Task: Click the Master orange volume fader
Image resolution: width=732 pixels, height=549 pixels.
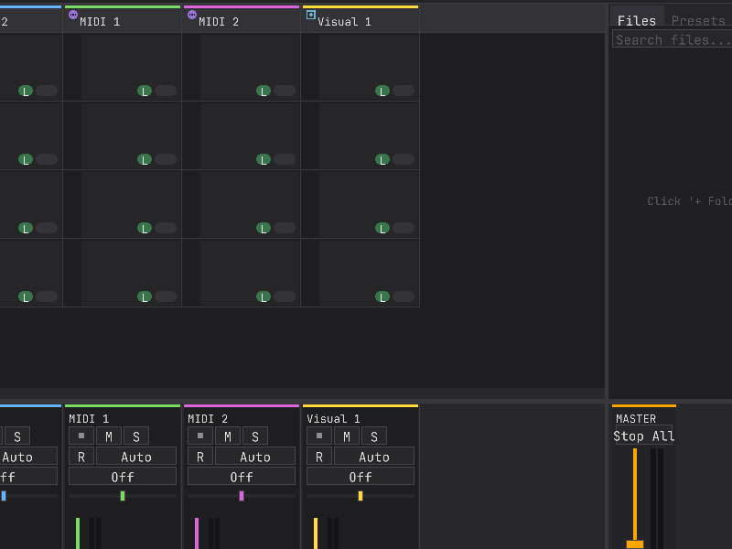Action: pyautogui.click(x=635, y=544)
